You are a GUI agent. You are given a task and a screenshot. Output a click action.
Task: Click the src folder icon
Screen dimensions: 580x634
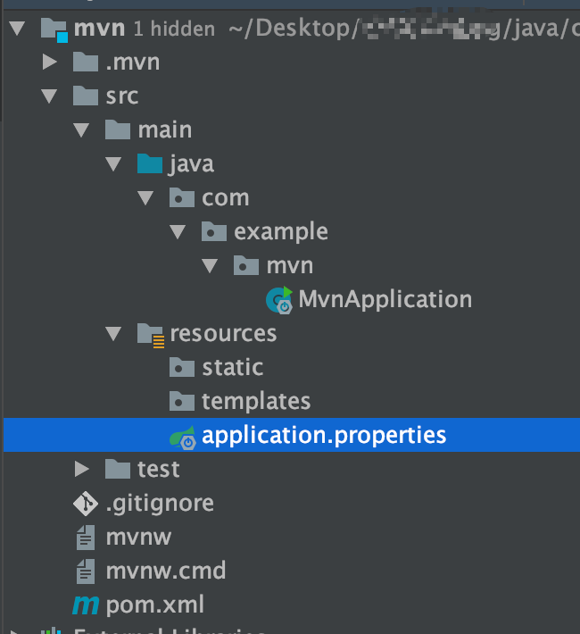pos(86,96)
